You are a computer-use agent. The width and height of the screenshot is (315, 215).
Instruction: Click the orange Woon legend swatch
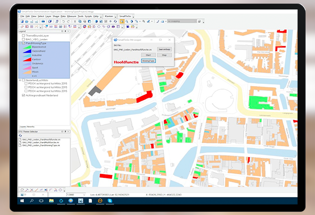tap(27, 72)
